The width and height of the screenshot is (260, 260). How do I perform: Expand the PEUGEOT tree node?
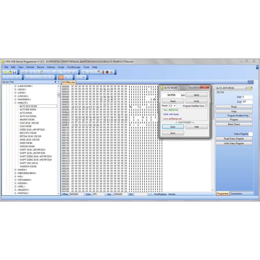[15, 190]
